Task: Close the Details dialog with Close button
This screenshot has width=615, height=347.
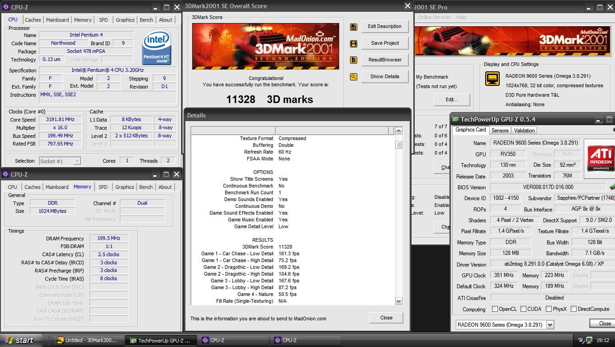Action: [x=386, y=318]
